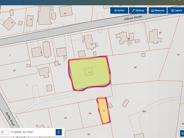This screenshot has width=184, height=138.
Task: Click building 12 north of Gilbert Street
Action: [65, 13]
